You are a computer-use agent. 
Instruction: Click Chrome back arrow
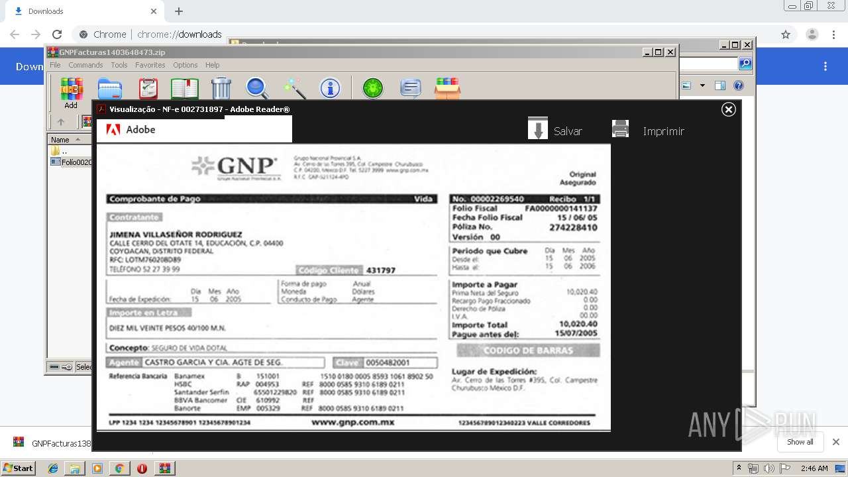[15, 34]
